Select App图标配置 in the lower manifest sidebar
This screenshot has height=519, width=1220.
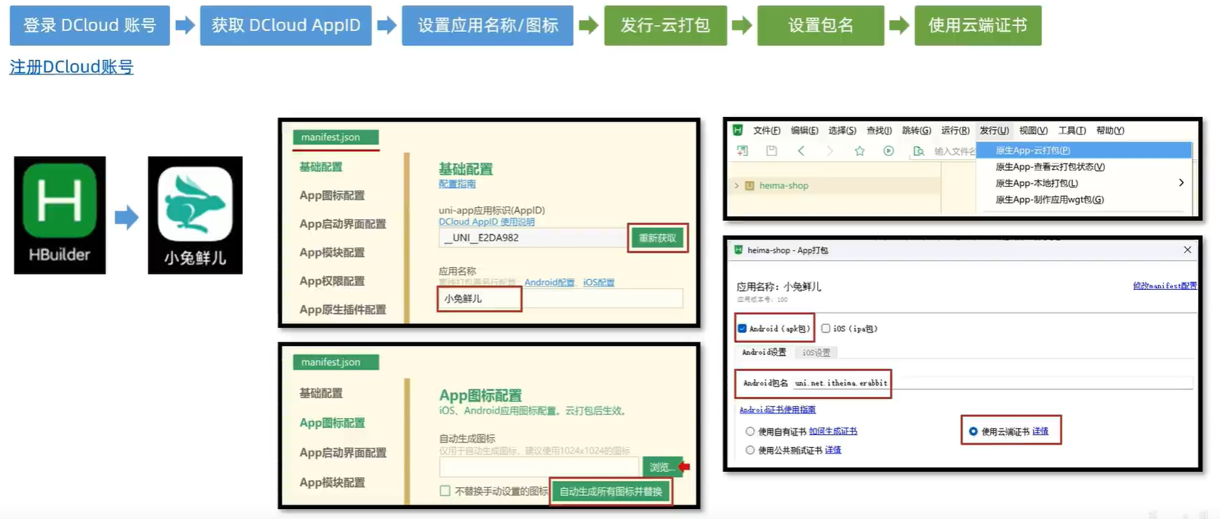[x=332, y=423]
